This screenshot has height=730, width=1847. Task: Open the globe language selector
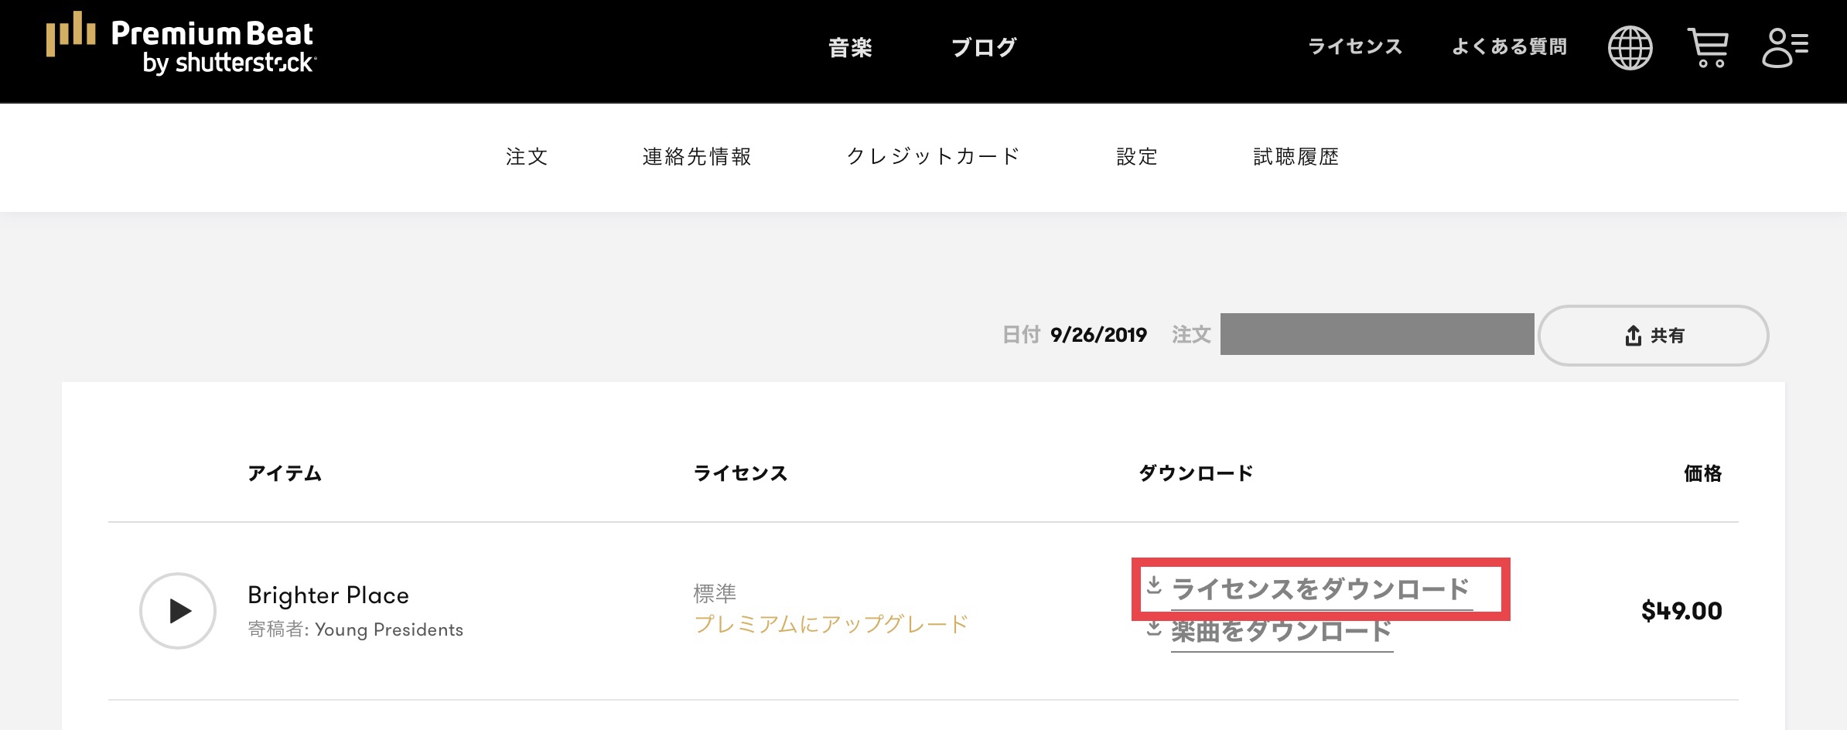pyautogui.click(x=1630, y=48)
